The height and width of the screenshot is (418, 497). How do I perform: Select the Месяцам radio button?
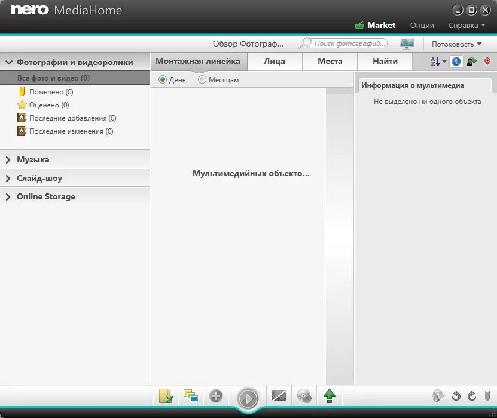tap(202, 80)
